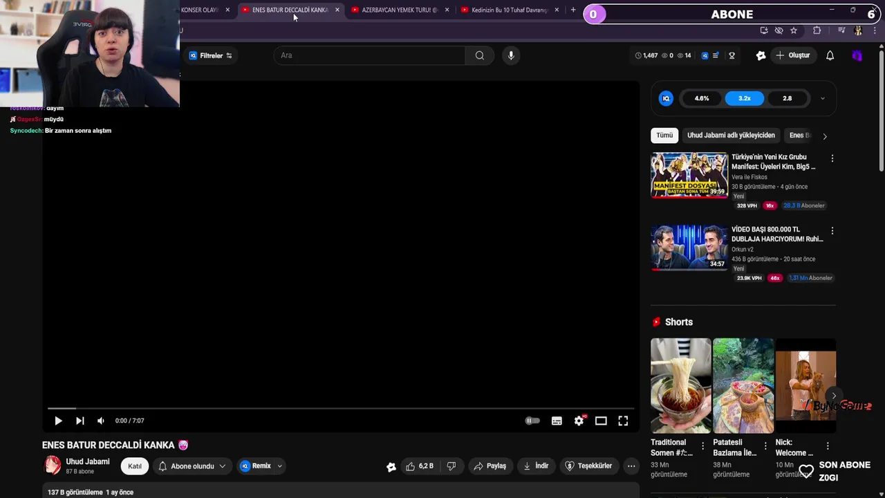The height and width of the screenshot is (498, 885).
Task: Select the 3.2x score pill
Action: coord(745,98)
